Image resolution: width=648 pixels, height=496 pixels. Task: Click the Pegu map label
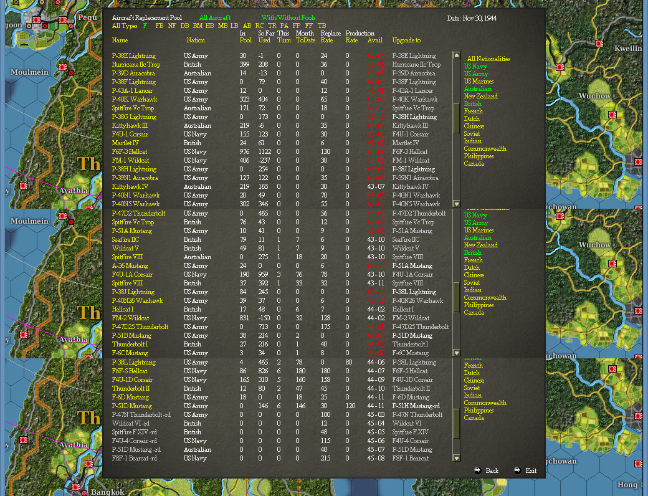tap(88, 17)
